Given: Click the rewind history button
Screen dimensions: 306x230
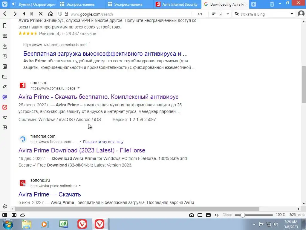Looking at the screenshot, I should [24, 14].
